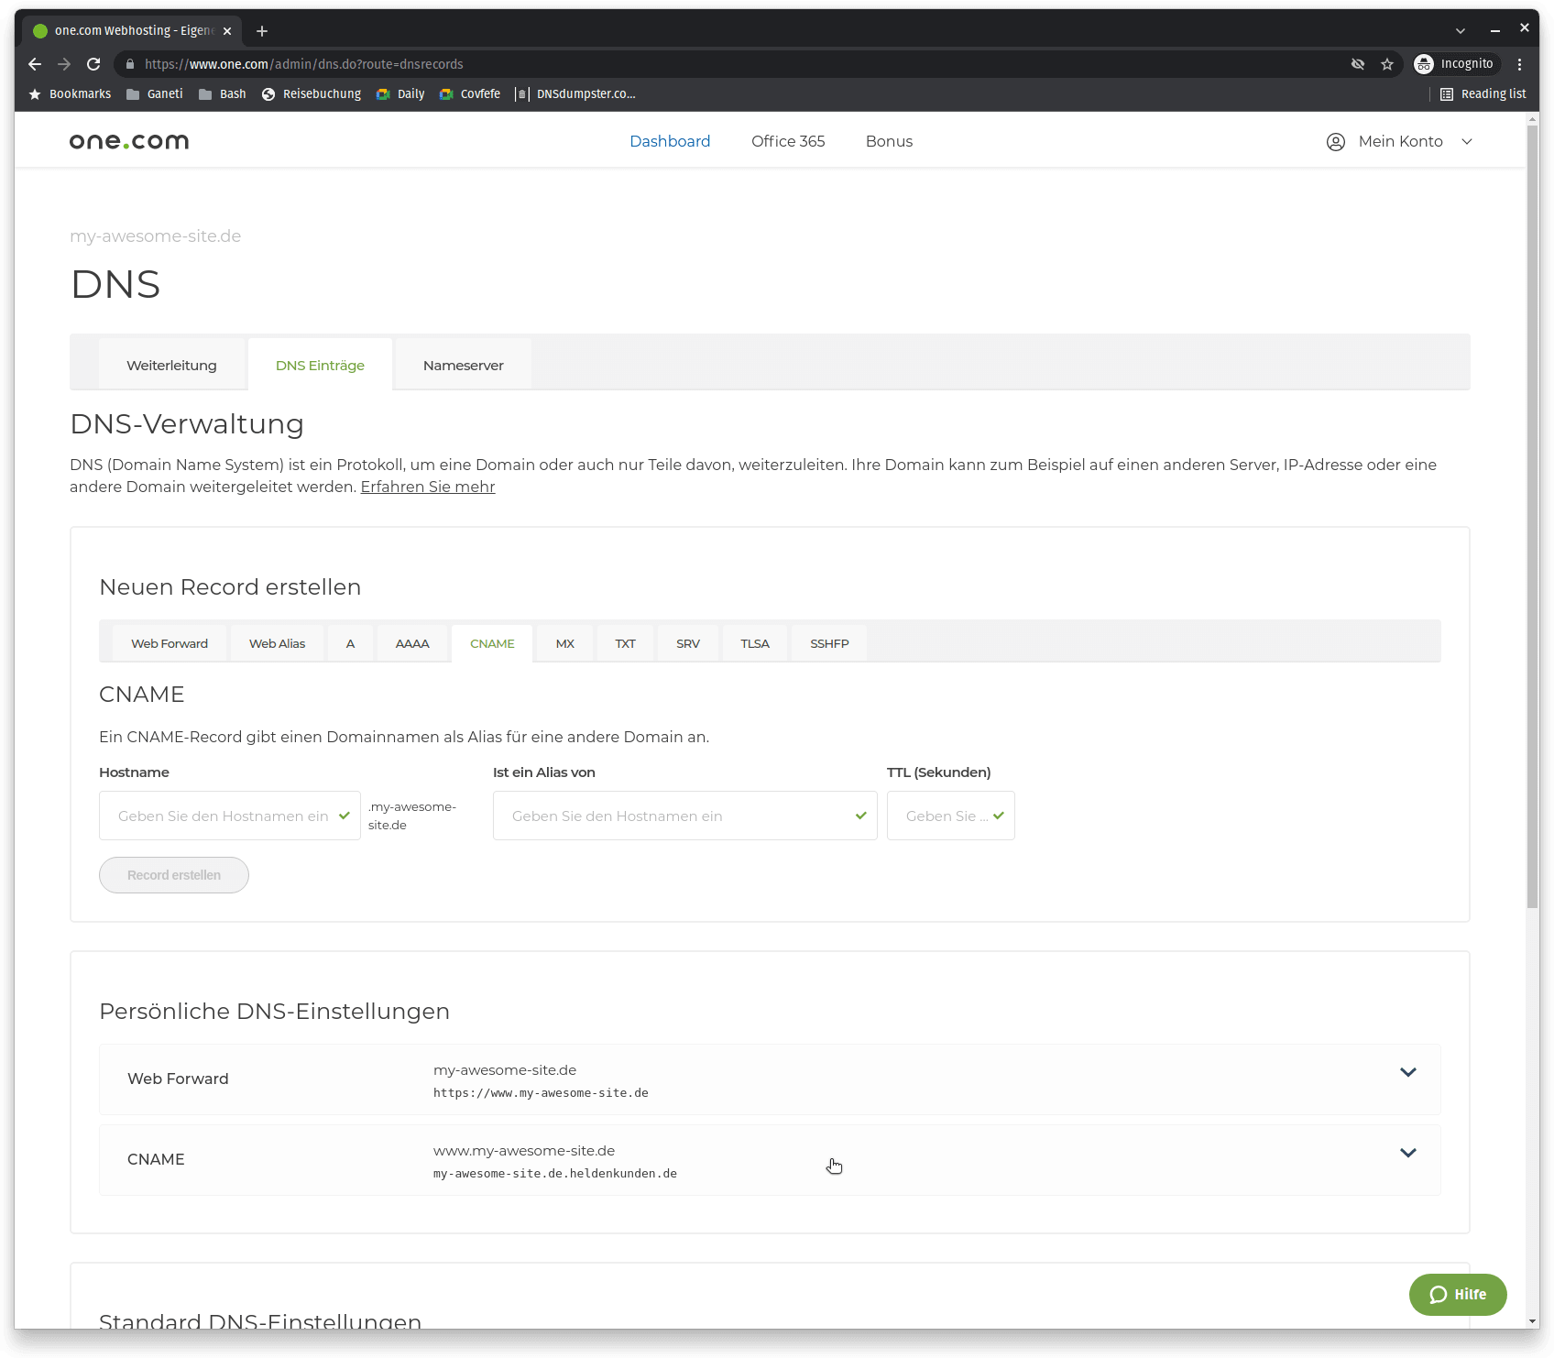Screen dimensions: 1554x1358
Task: Click the account avatar icon
Action: [1336, 142]
